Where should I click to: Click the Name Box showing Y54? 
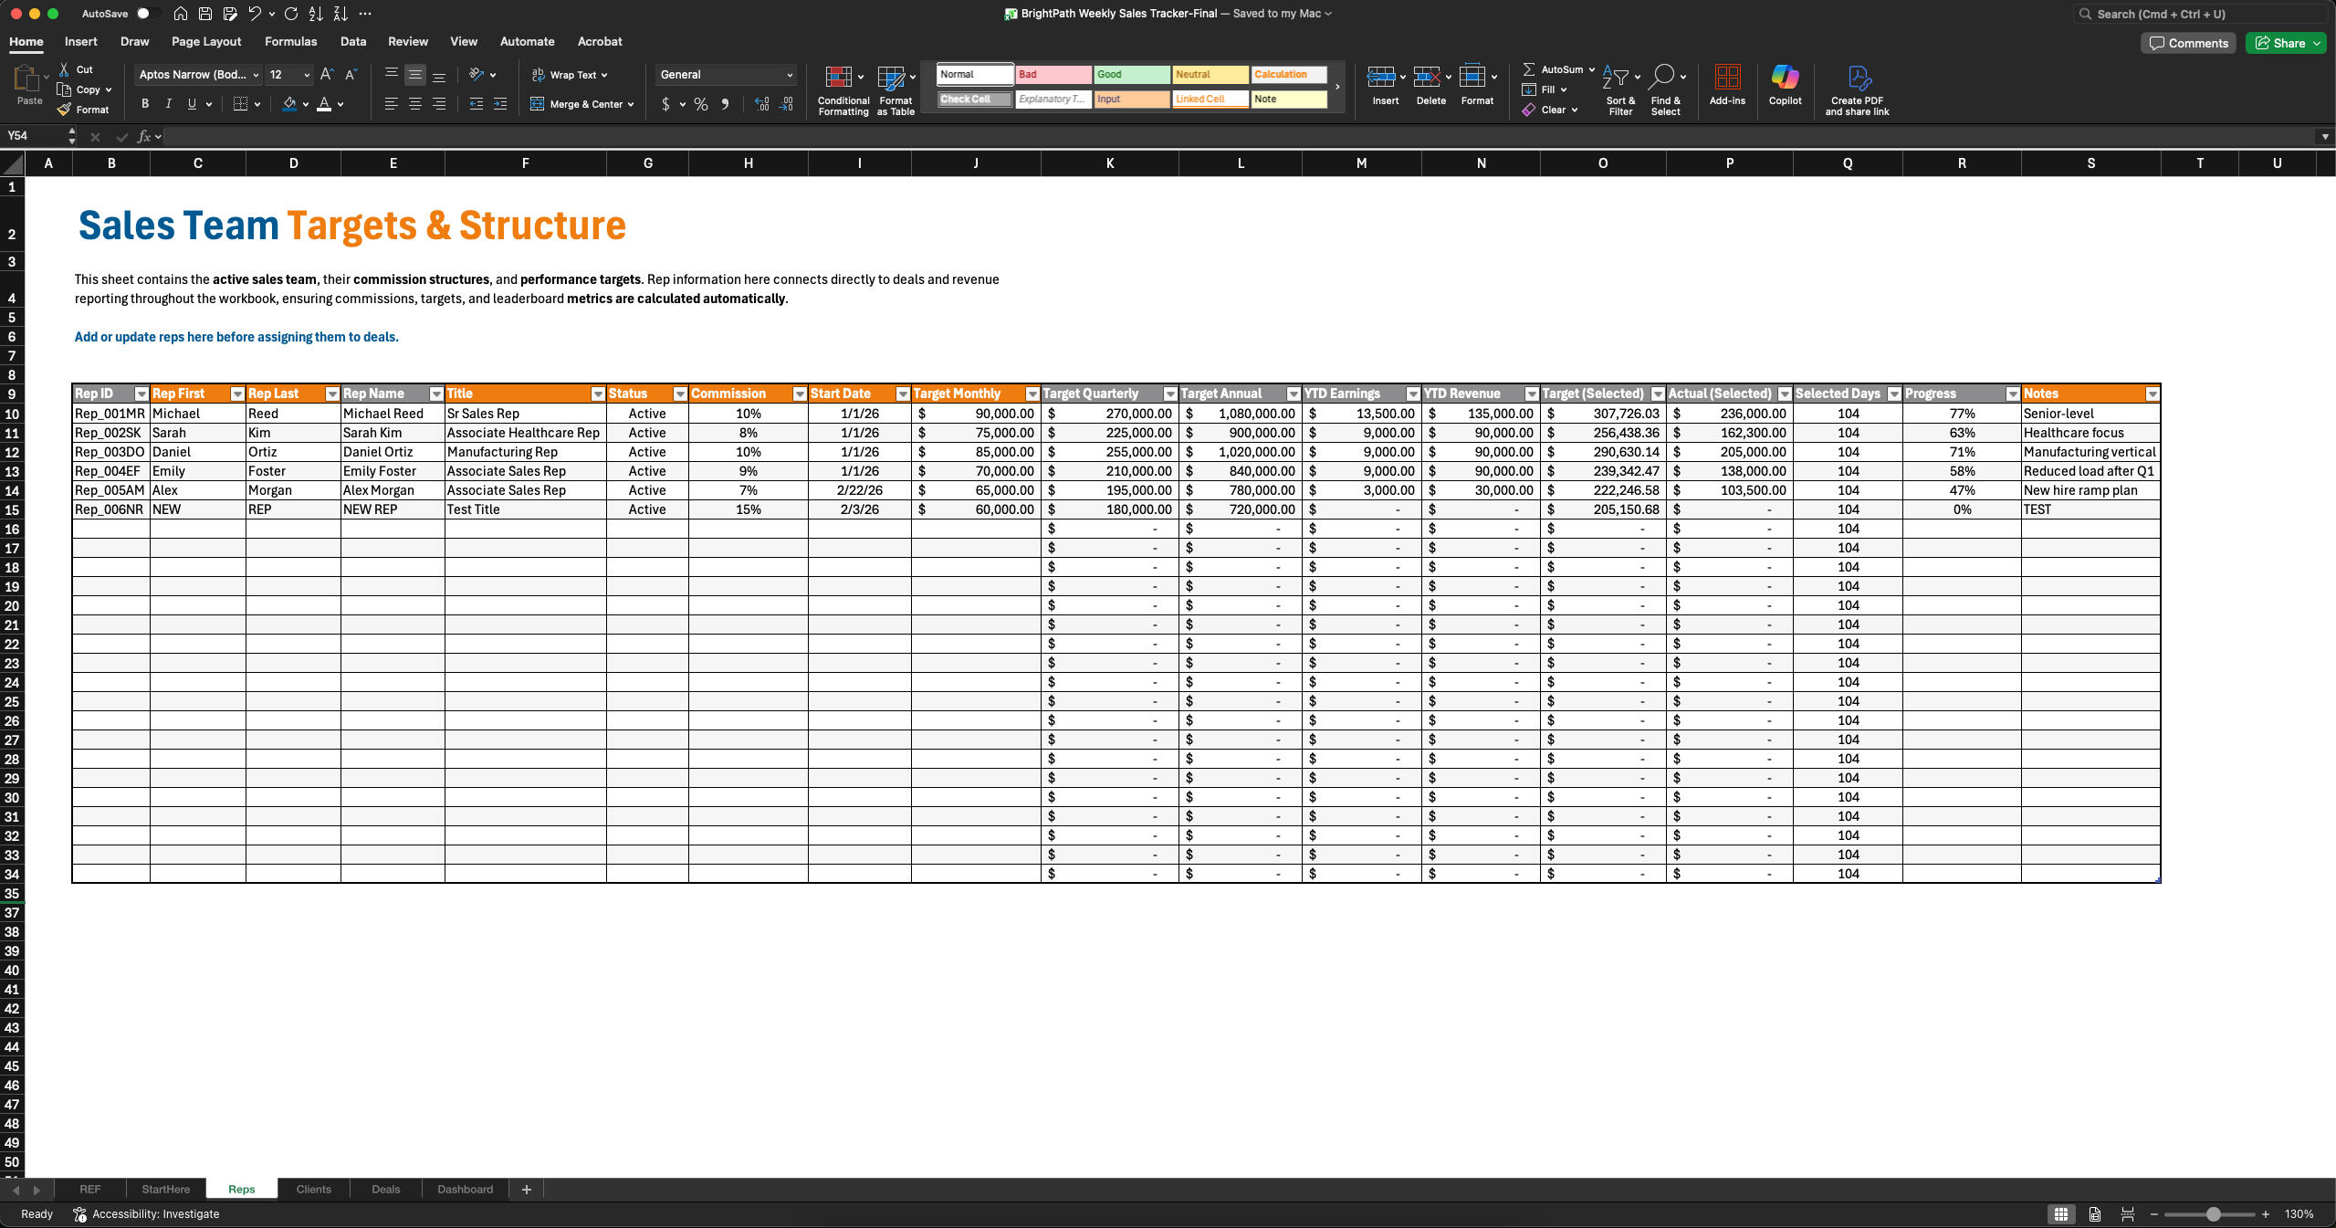35,136
